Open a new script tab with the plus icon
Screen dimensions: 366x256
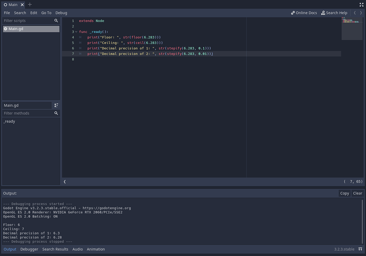29,5
